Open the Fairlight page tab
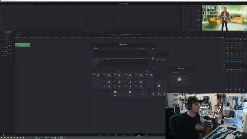This screenshot has width=247, height=139. point(139,135)
